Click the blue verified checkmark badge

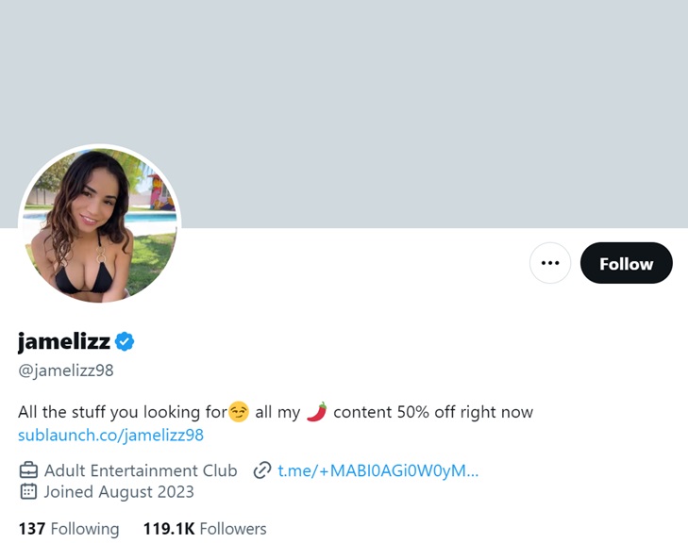[125, 341]
